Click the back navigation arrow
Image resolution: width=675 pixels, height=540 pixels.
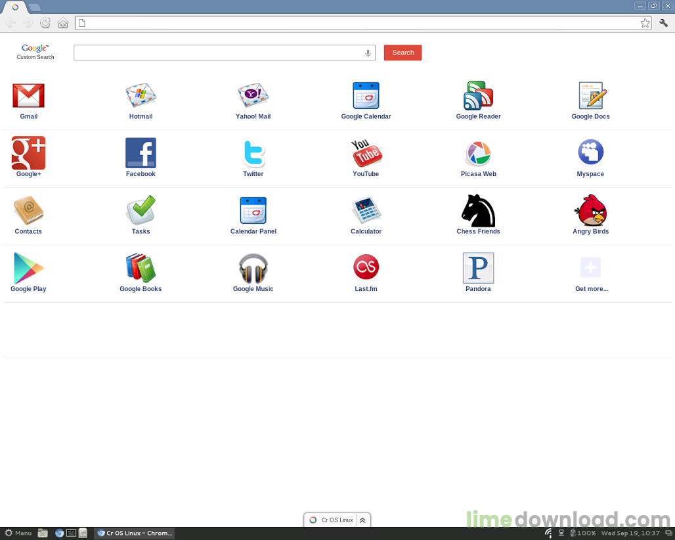[11, 23]
